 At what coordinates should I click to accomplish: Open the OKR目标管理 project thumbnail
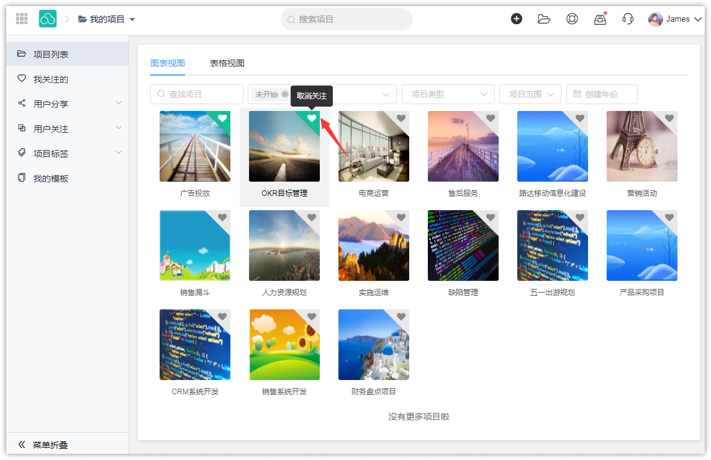[x=284, y=146]
